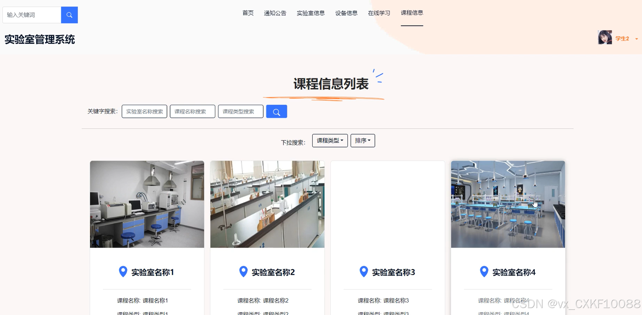Click the location pin beside 实验室名称3
The image size is (642, 315).
coord(364,272)
